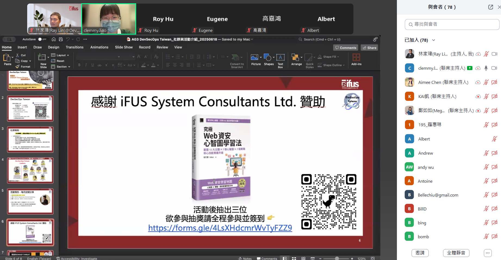Click the Paste clipboard icon
This screenshot has width=501, height=260.
[x=7, y=57]
